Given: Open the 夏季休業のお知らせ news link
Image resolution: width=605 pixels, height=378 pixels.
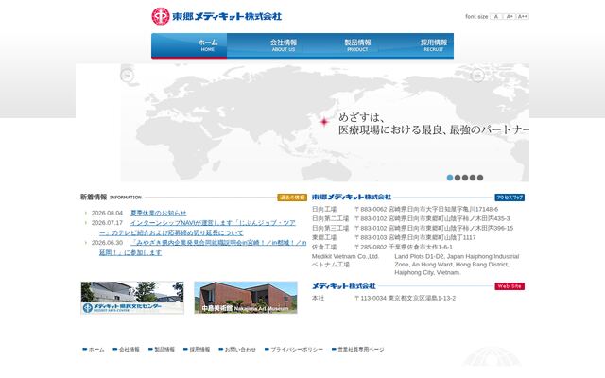Looking at the screenshot, I should [x=158, y=213].
